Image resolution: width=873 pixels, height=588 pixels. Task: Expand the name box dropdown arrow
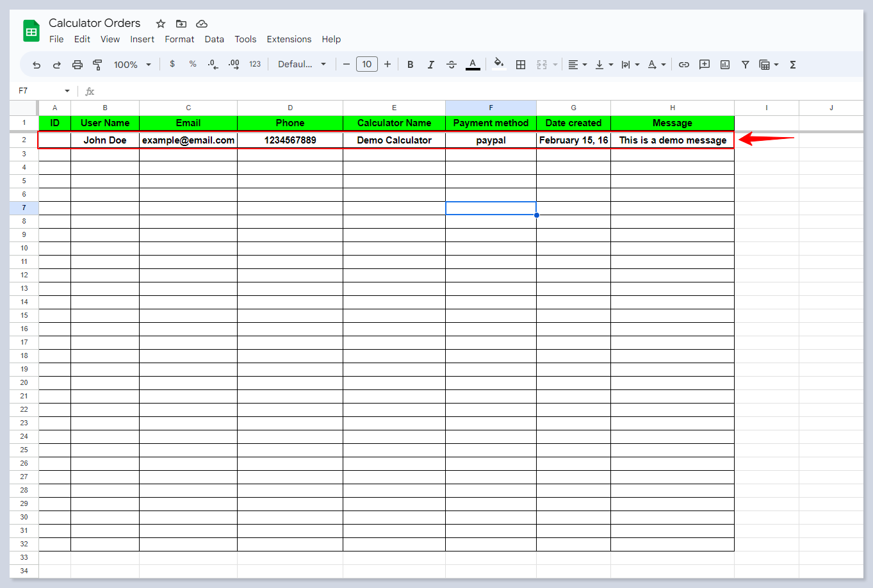67,91
